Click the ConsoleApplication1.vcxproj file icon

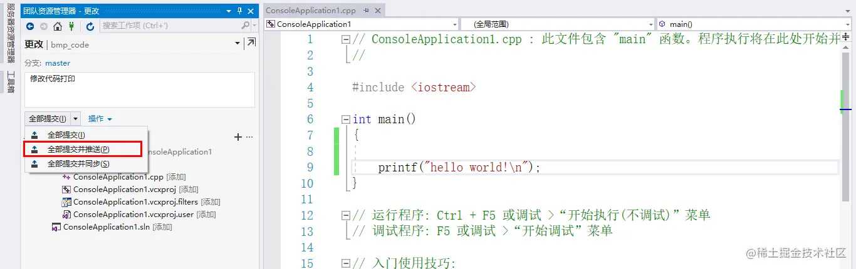pos(66,190)
